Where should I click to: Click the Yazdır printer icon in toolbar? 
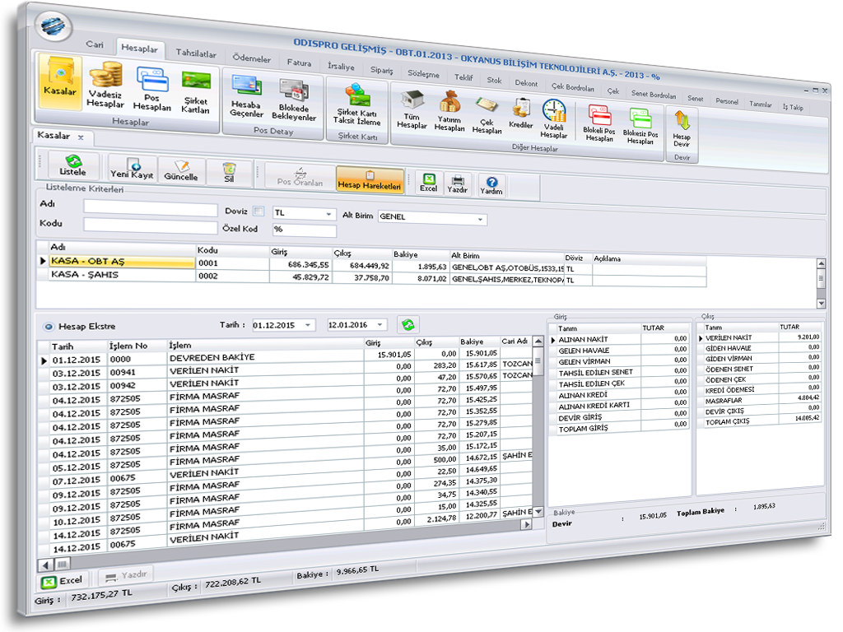458,184
